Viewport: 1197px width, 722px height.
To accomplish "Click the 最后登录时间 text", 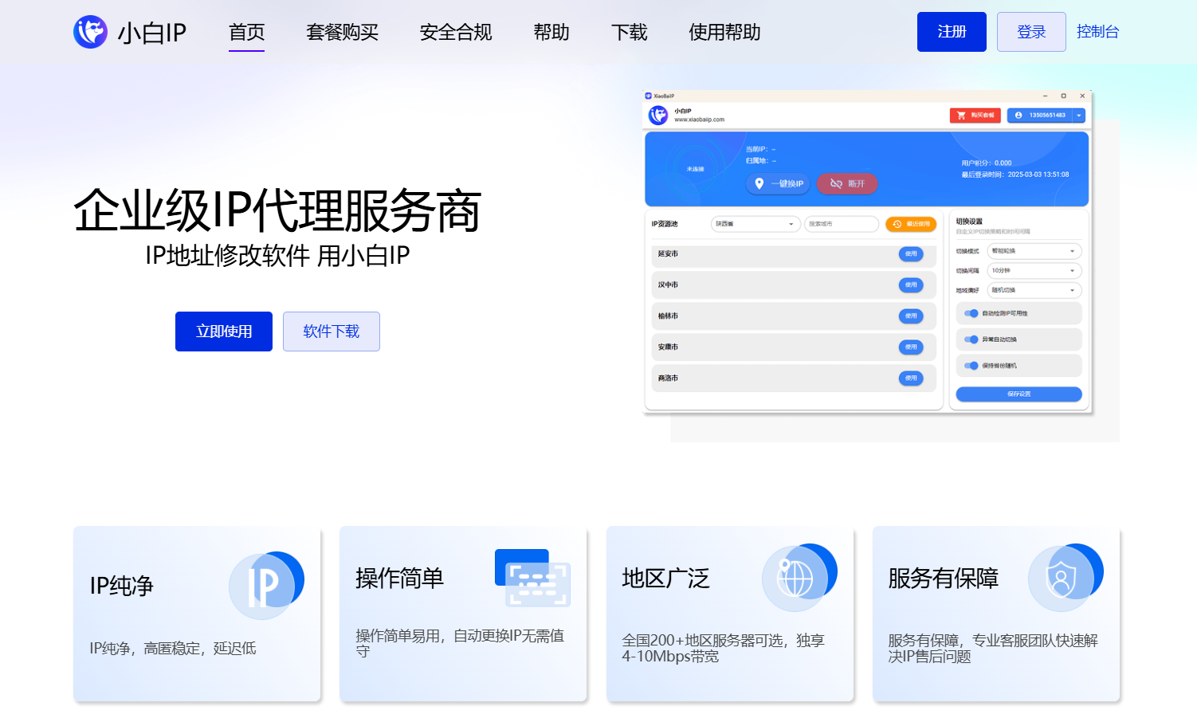I will (x=1015, y=175).
